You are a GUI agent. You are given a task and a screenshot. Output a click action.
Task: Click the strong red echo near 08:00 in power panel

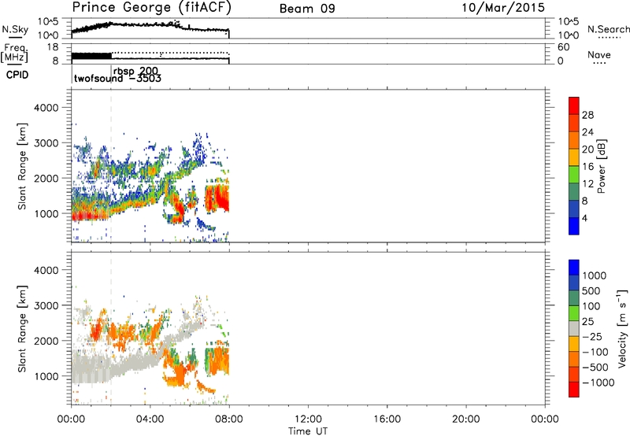220,199
